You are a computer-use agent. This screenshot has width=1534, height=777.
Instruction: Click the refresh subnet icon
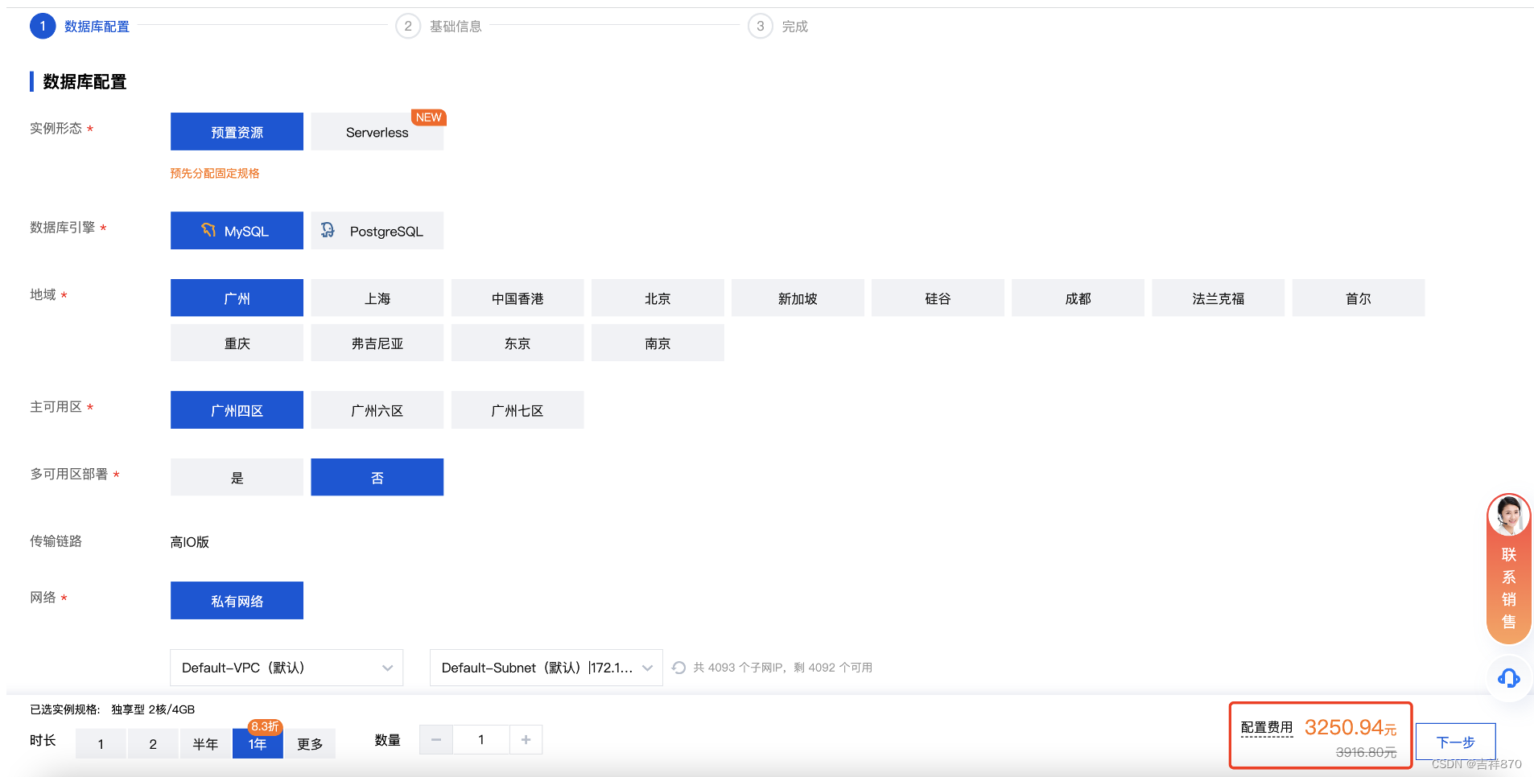[678, 668]
